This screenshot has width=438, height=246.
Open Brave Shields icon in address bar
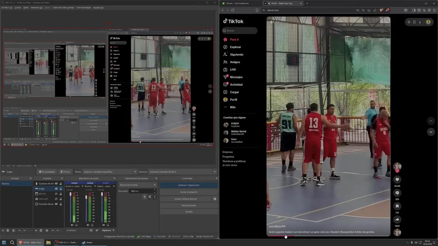(381, 10)
